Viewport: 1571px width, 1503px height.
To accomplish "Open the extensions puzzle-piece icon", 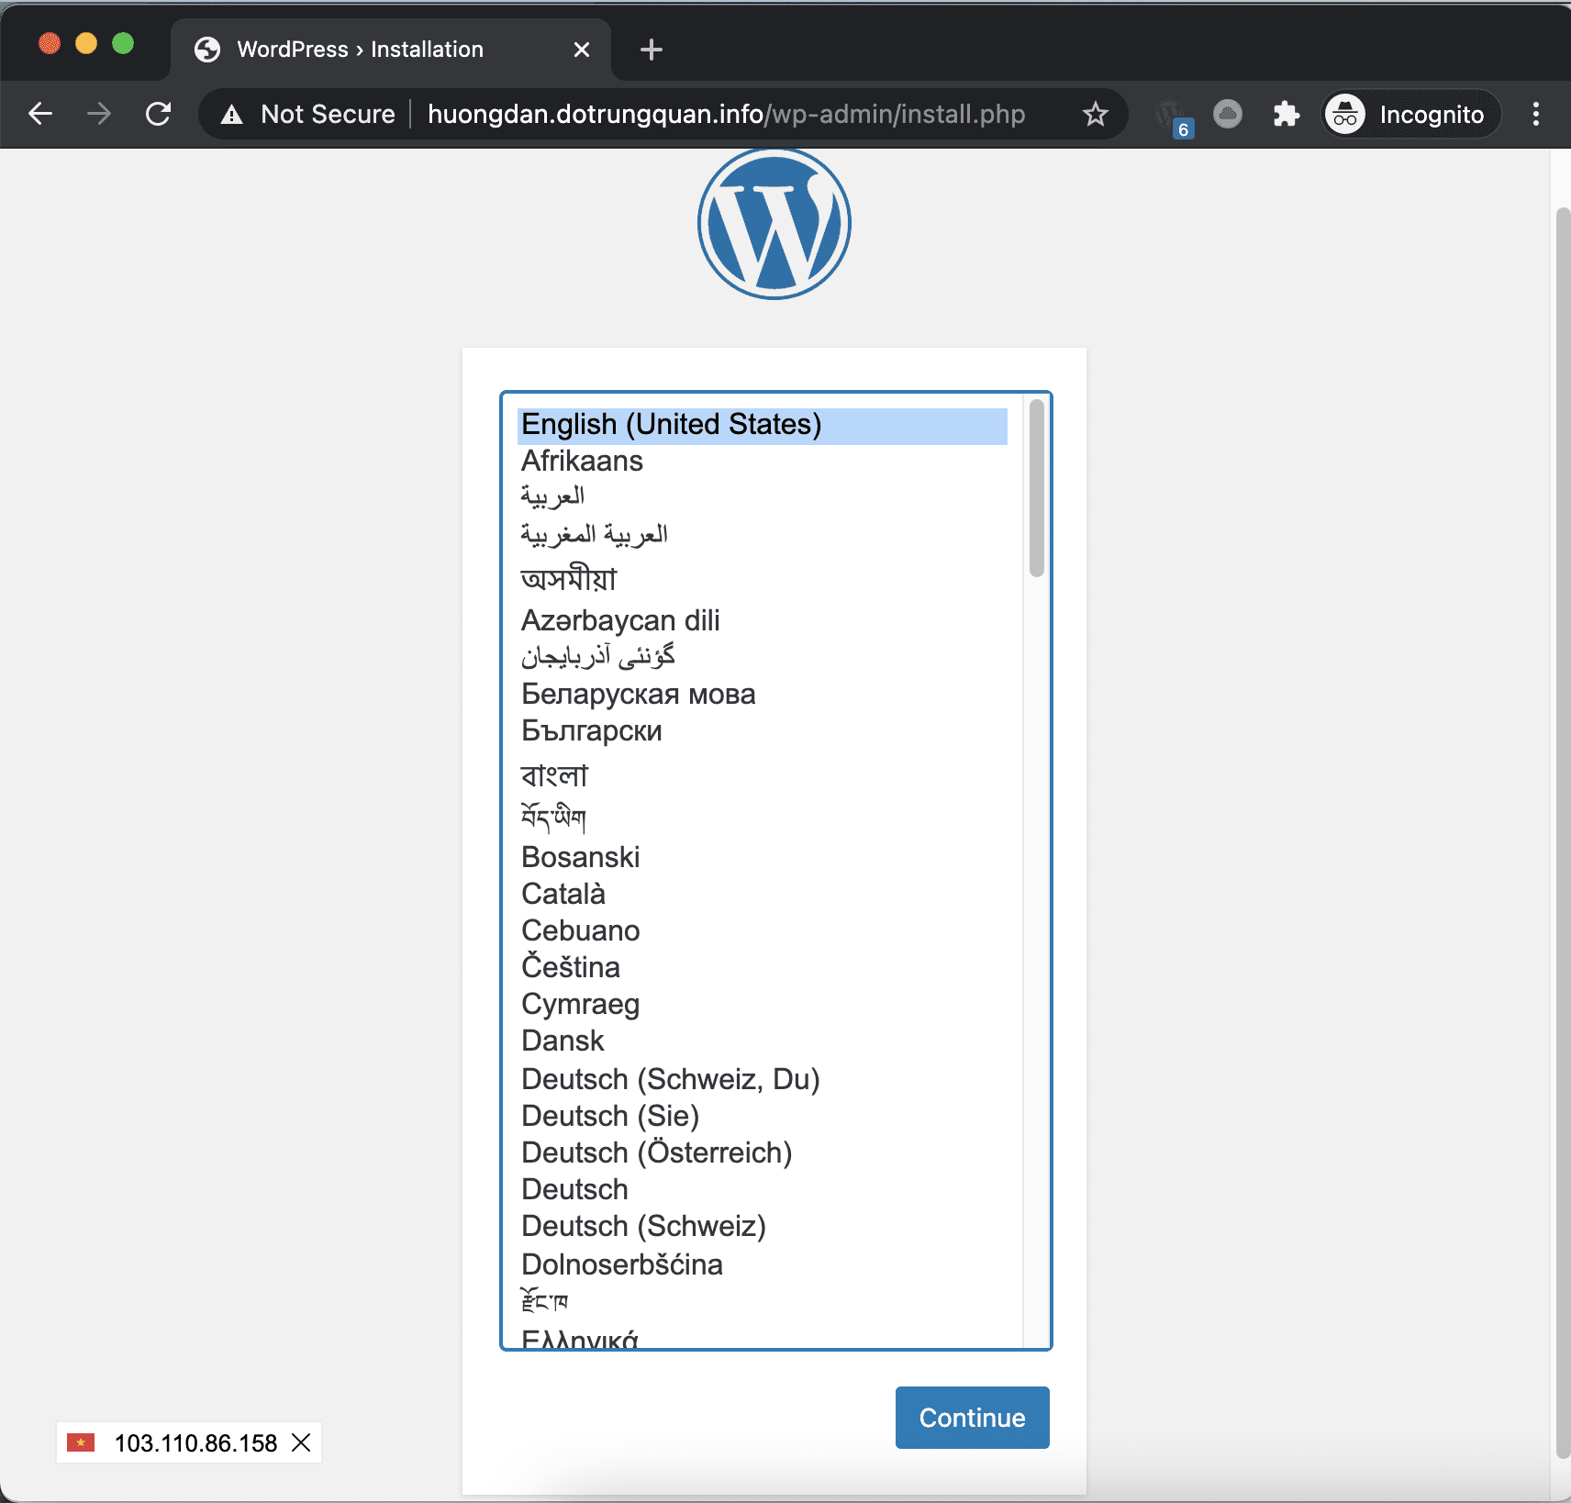I will (x=1285, y=113).
